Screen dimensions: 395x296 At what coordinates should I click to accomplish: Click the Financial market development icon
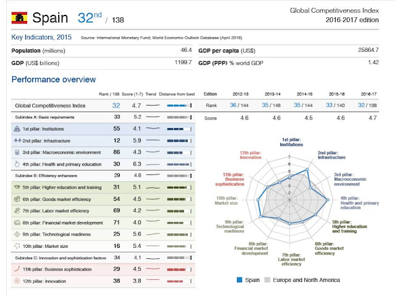pos(17,222)
